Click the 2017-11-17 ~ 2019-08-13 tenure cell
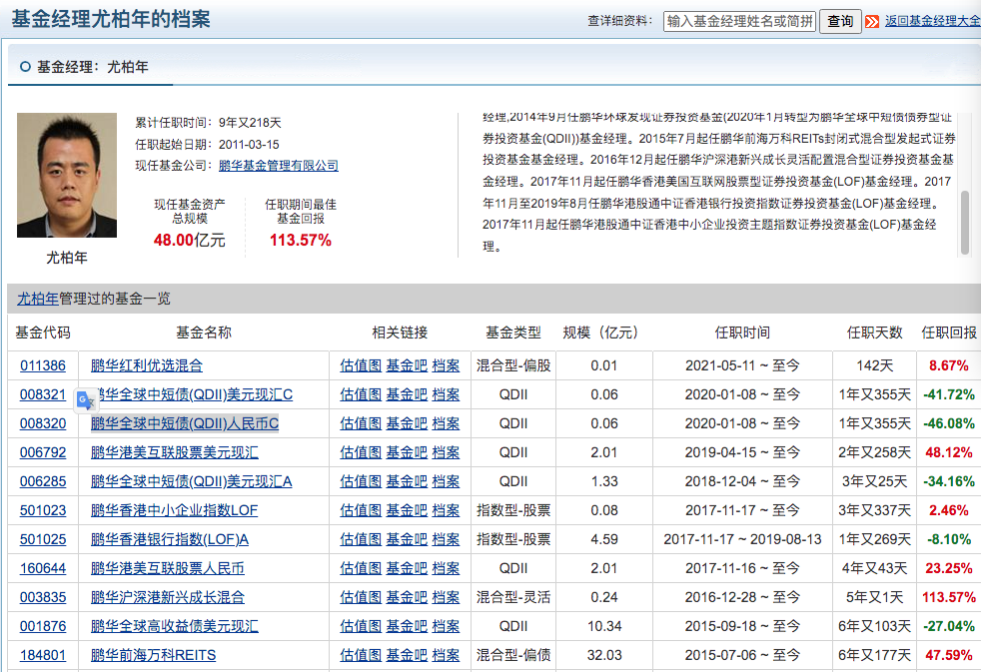The image size is (981, 672). click(742, 539)
